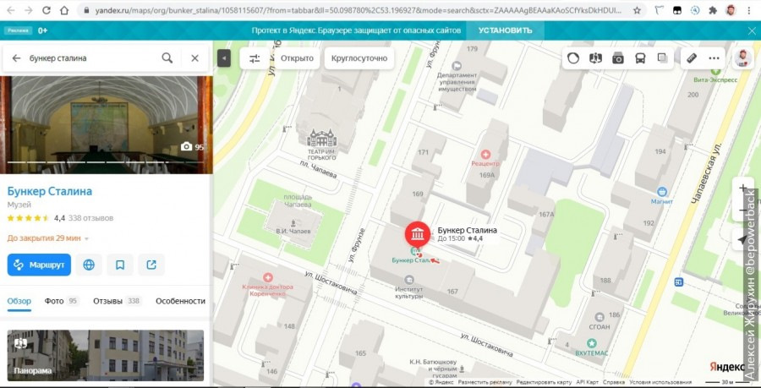Center map on my location arrow
Viewport: 761px width, 388px height.
pos(742,239)
